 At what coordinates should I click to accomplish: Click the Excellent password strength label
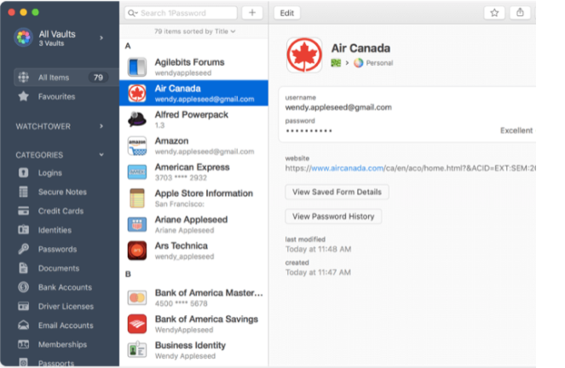[516, 130]
